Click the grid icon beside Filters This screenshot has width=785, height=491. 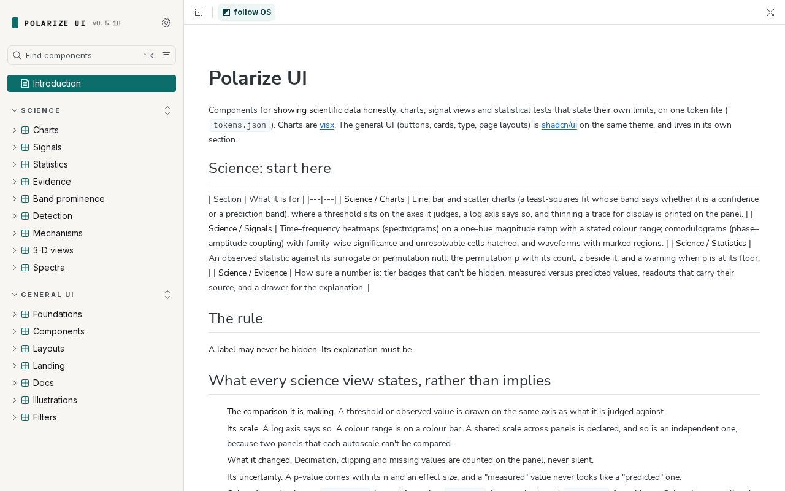click(x=25, y=417)
